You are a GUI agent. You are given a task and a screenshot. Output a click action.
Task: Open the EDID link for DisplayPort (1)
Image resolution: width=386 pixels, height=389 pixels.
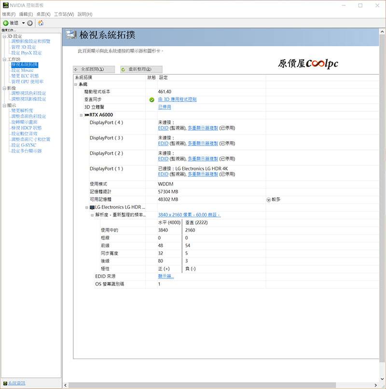[163, 174]
